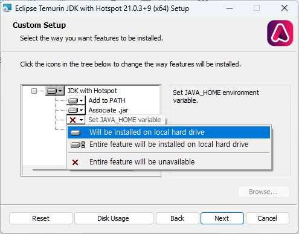The width and height of the screenshot is (299, 234).
Task: Select the Set JAVA_HOME variable label
Action: (x=124, y=120)
